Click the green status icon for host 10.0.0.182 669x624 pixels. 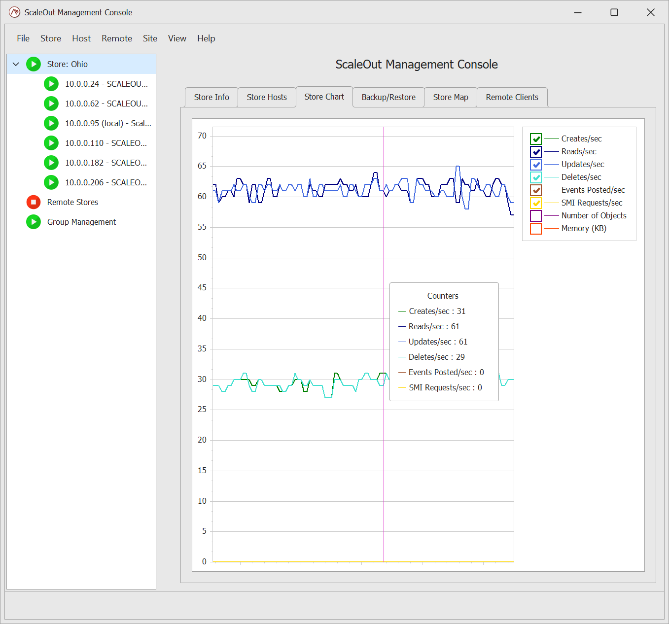(x=51, y=163)
